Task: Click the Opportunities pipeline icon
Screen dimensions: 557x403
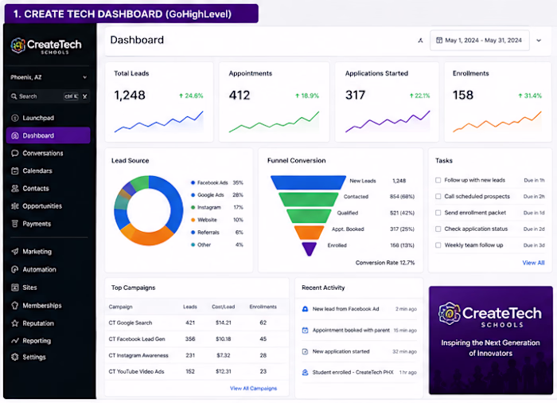Action: click(15, 206)
